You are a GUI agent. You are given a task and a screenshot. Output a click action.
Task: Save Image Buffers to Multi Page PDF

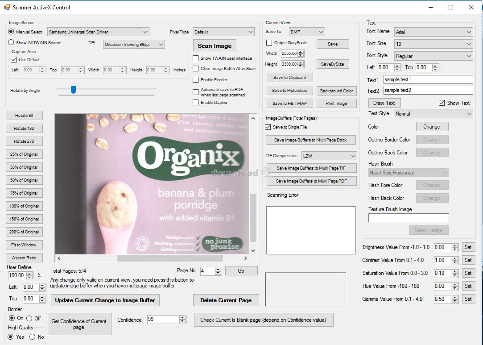(x=311, y=181)
